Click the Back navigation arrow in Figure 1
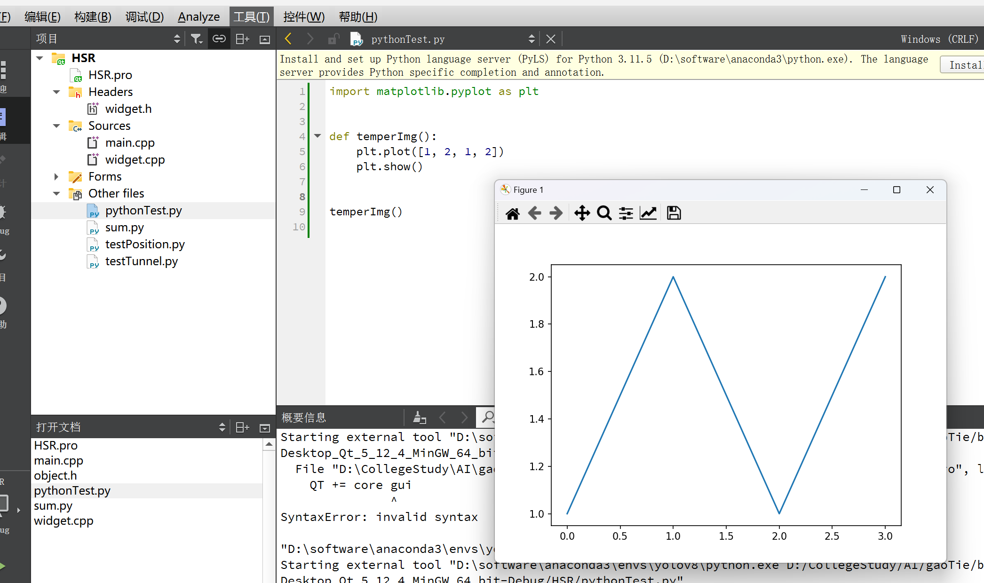 click(x=534, y=213)
